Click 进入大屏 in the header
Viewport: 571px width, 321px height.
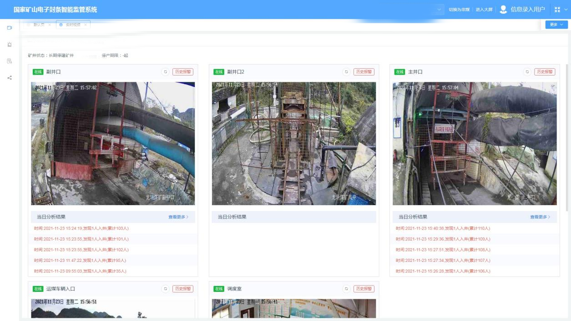click(484, 10)
